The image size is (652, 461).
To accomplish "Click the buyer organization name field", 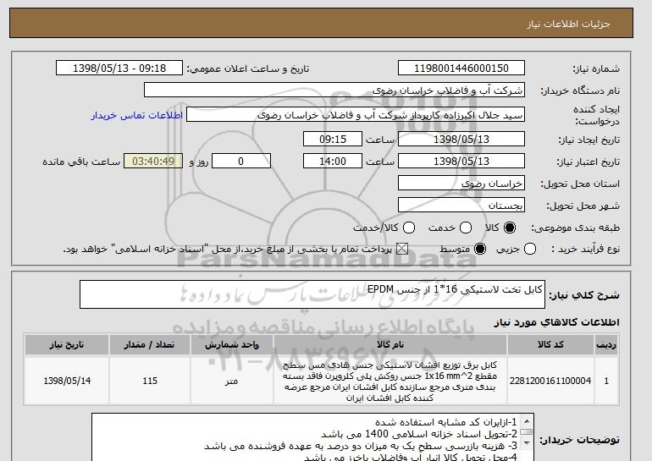I will [334, 91].
